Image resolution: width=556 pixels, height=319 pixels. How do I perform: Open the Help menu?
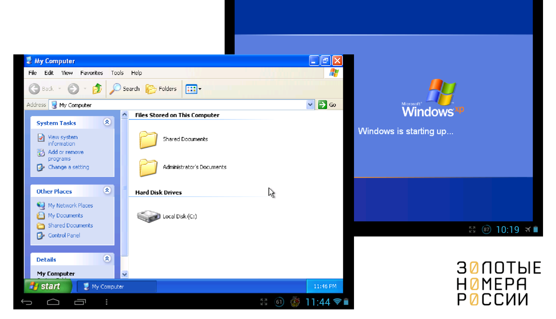pyautogui.click(x=136, y=73)
